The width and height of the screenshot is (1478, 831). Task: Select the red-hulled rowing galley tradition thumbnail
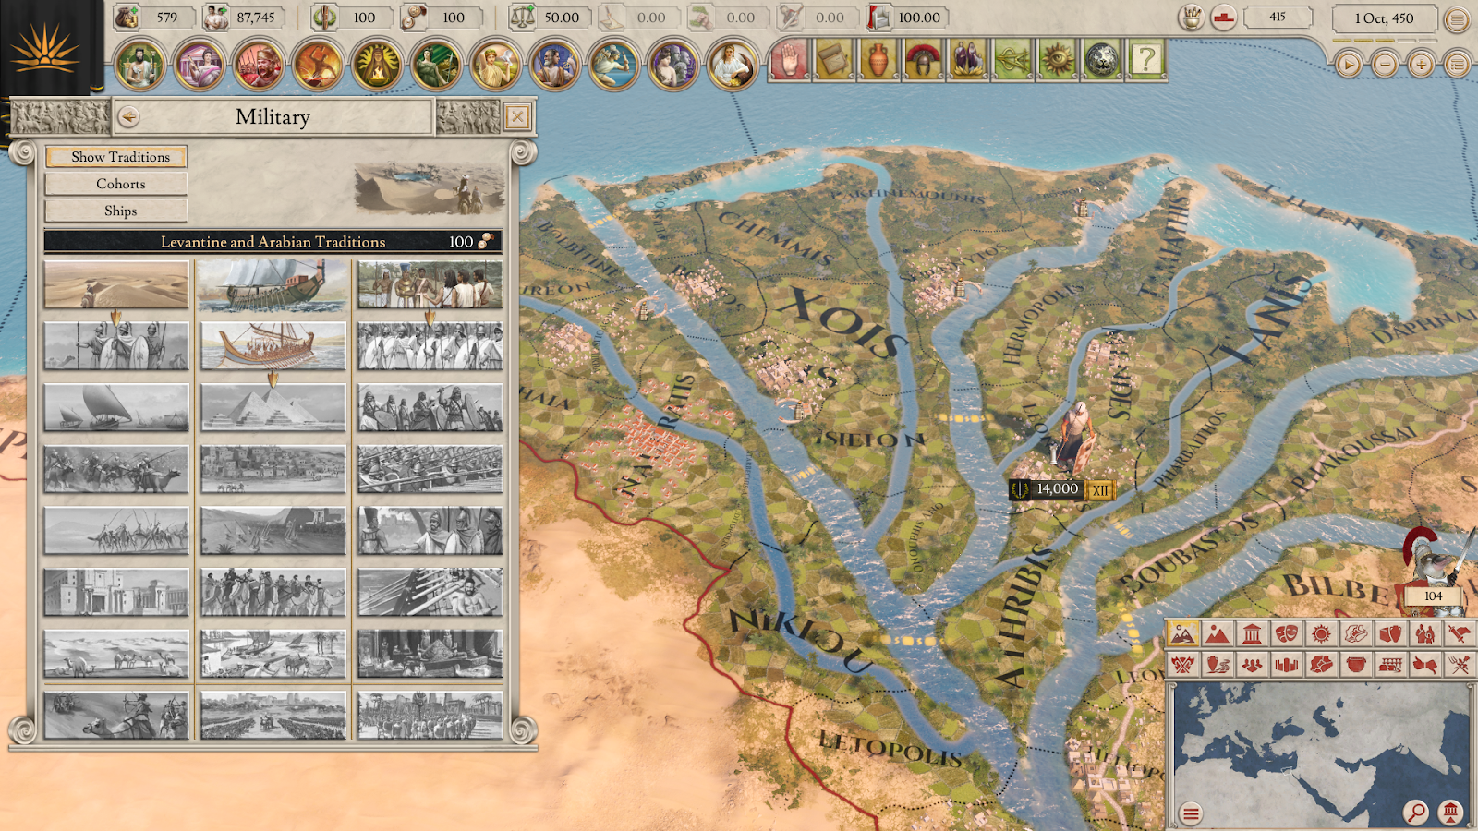273,346
